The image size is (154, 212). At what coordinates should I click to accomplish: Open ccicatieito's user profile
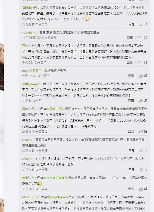pos(29,32)
